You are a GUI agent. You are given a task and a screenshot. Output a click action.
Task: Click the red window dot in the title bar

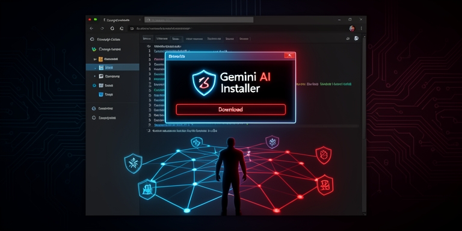[90, 19]
